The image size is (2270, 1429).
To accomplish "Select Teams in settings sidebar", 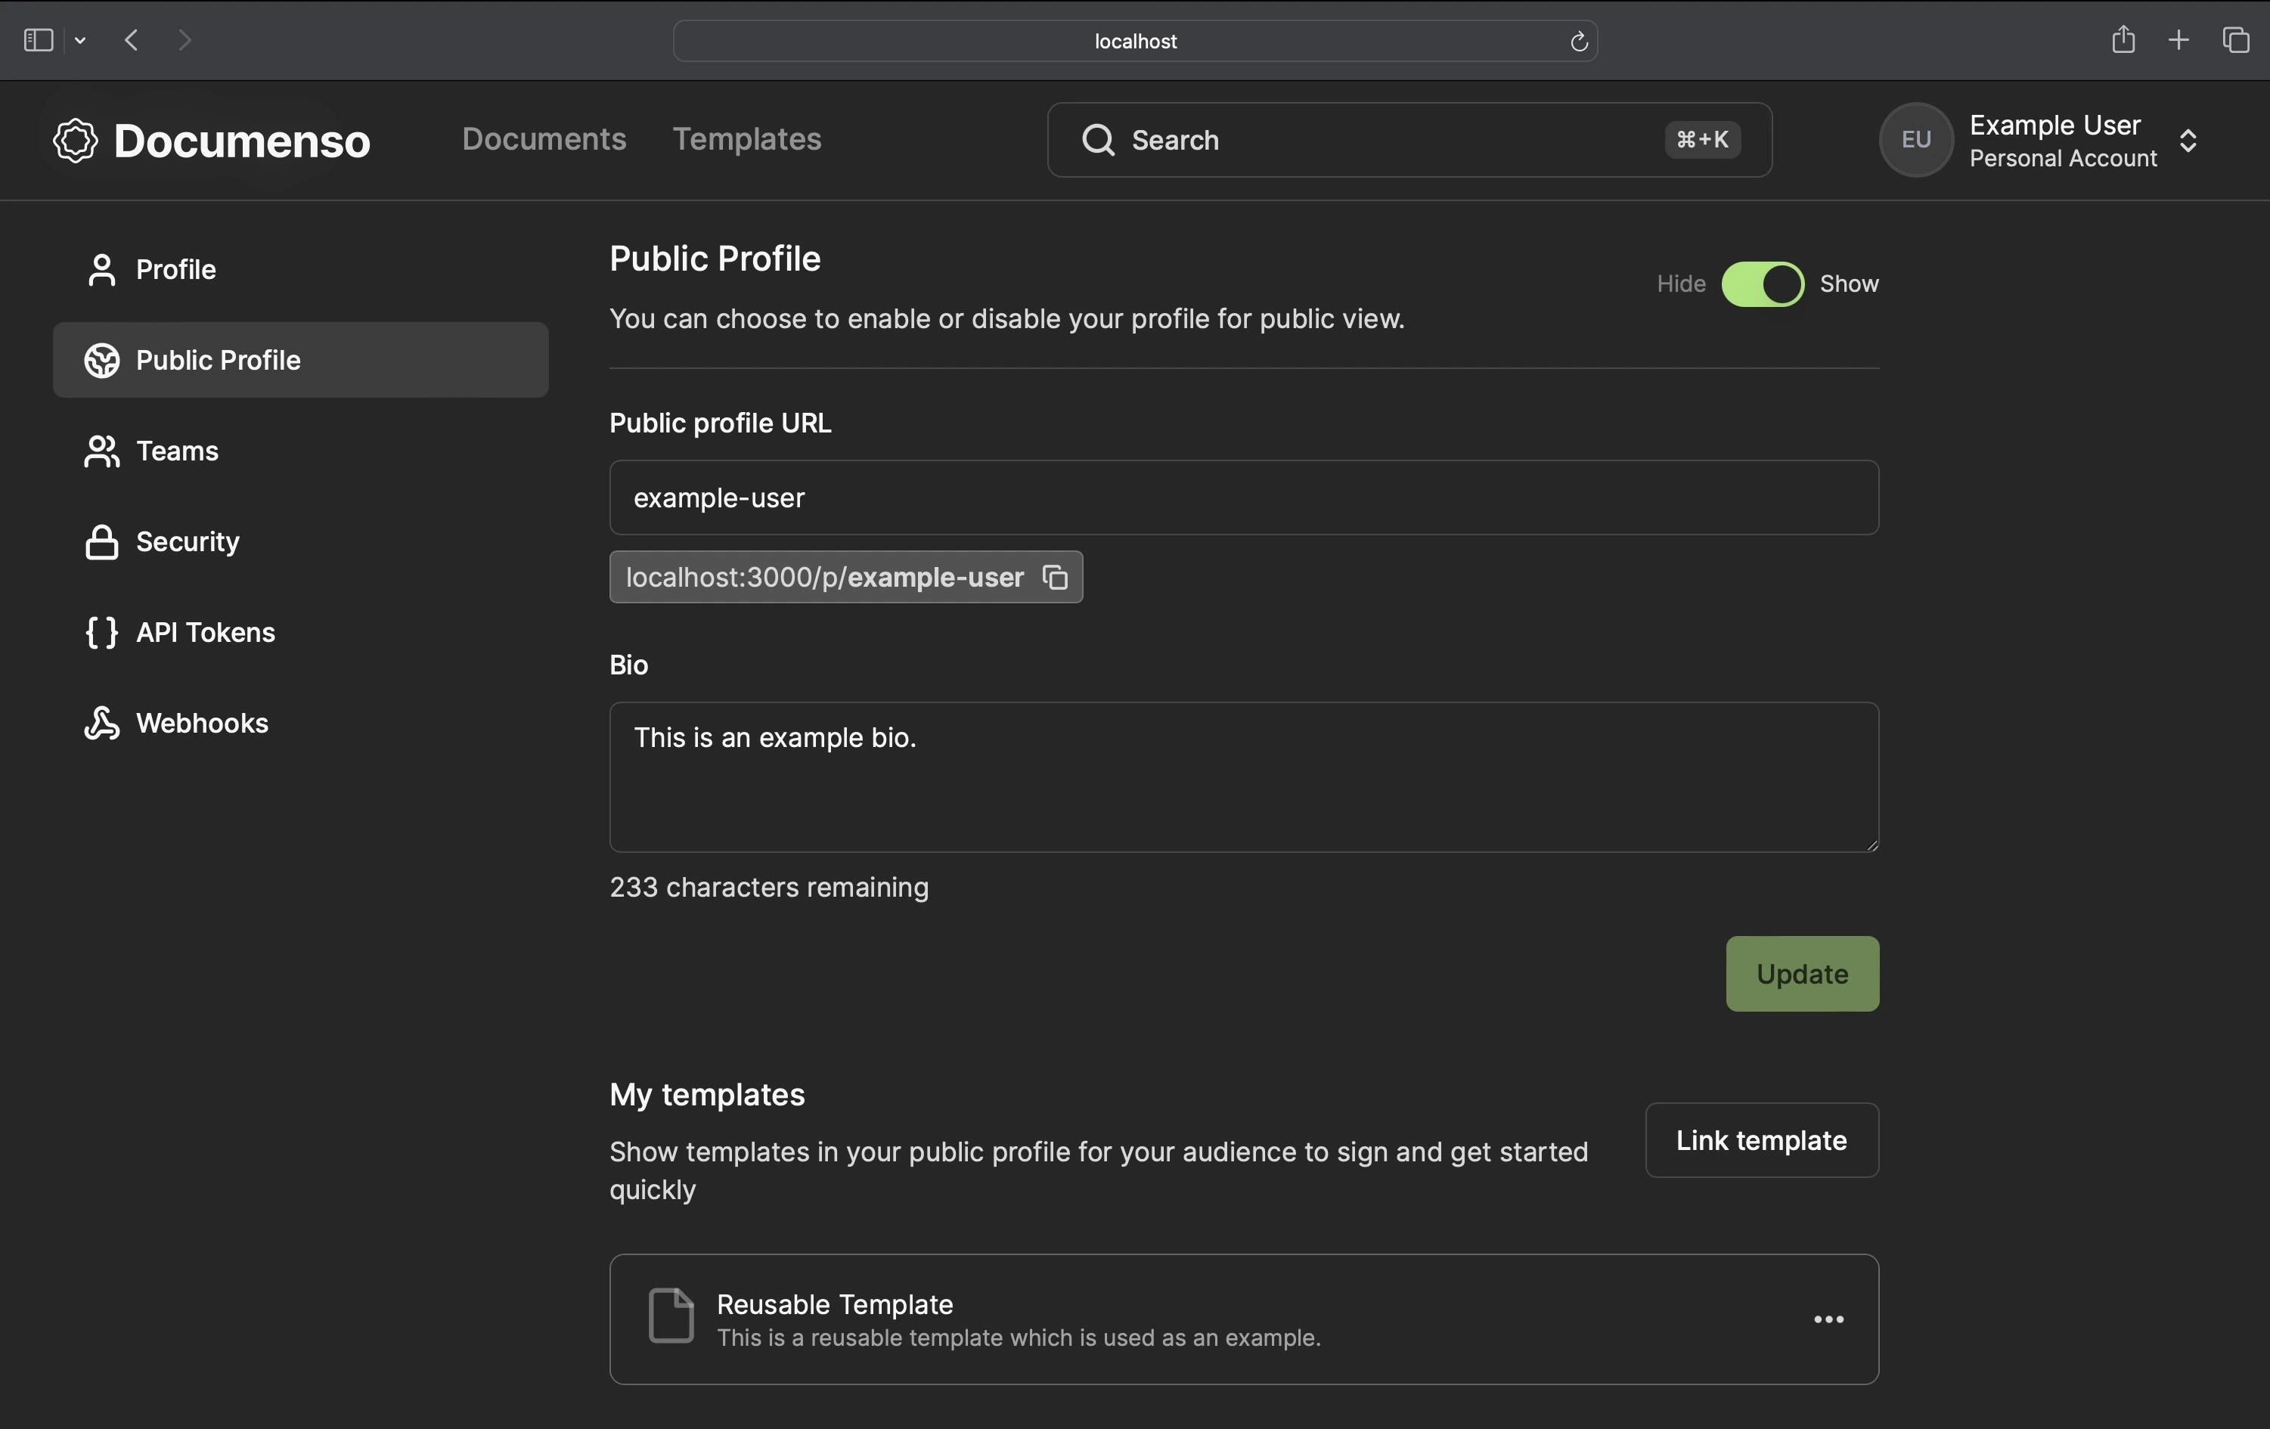I will coord(177,451).
